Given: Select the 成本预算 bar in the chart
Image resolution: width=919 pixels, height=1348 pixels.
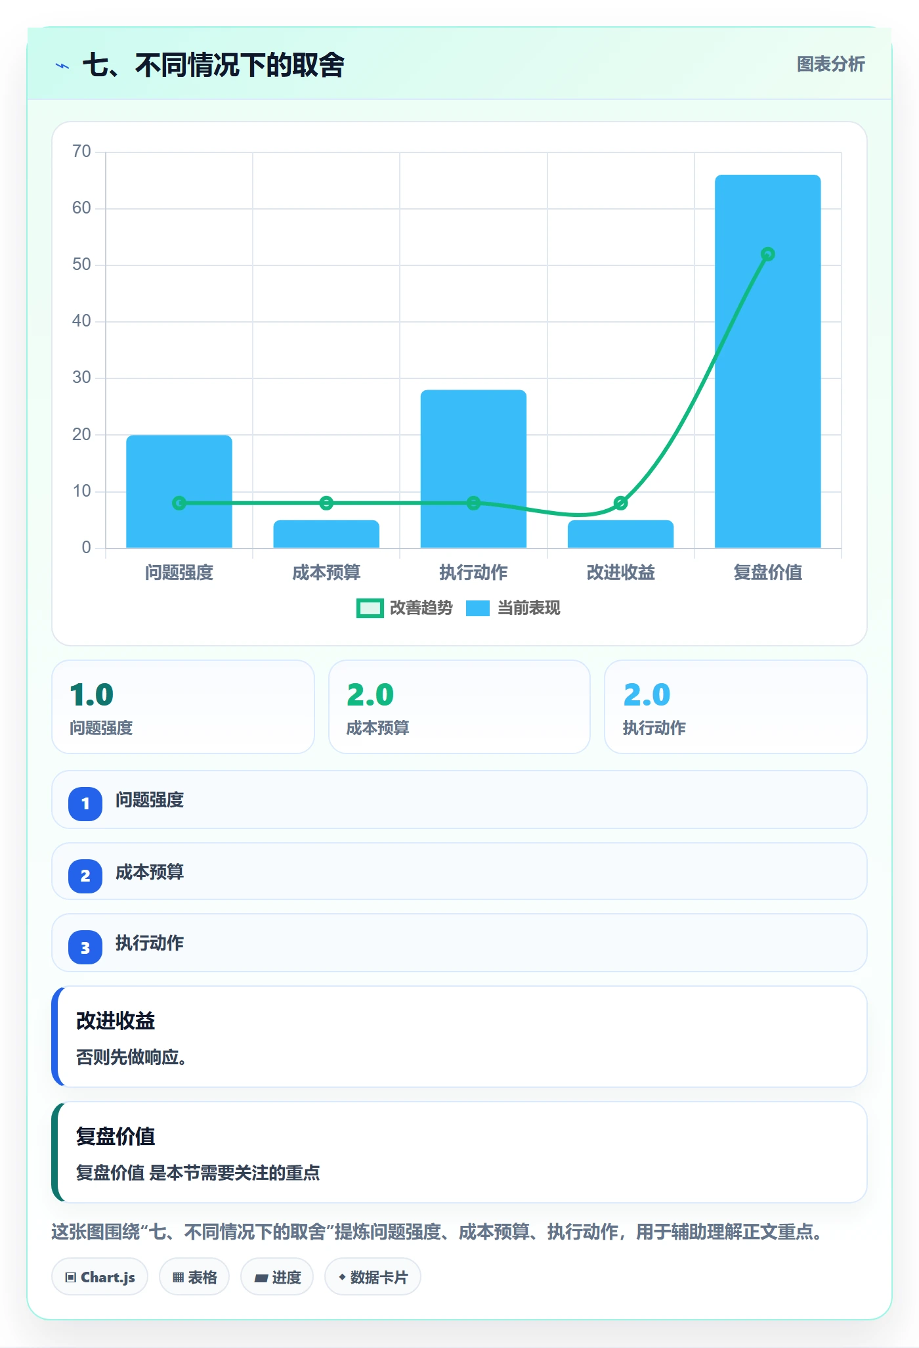Looking at the screenshot, I should [x=326, y=534].
